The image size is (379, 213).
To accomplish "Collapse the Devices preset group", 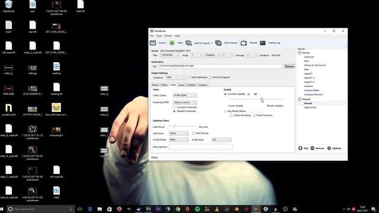I will pos(300,53).
